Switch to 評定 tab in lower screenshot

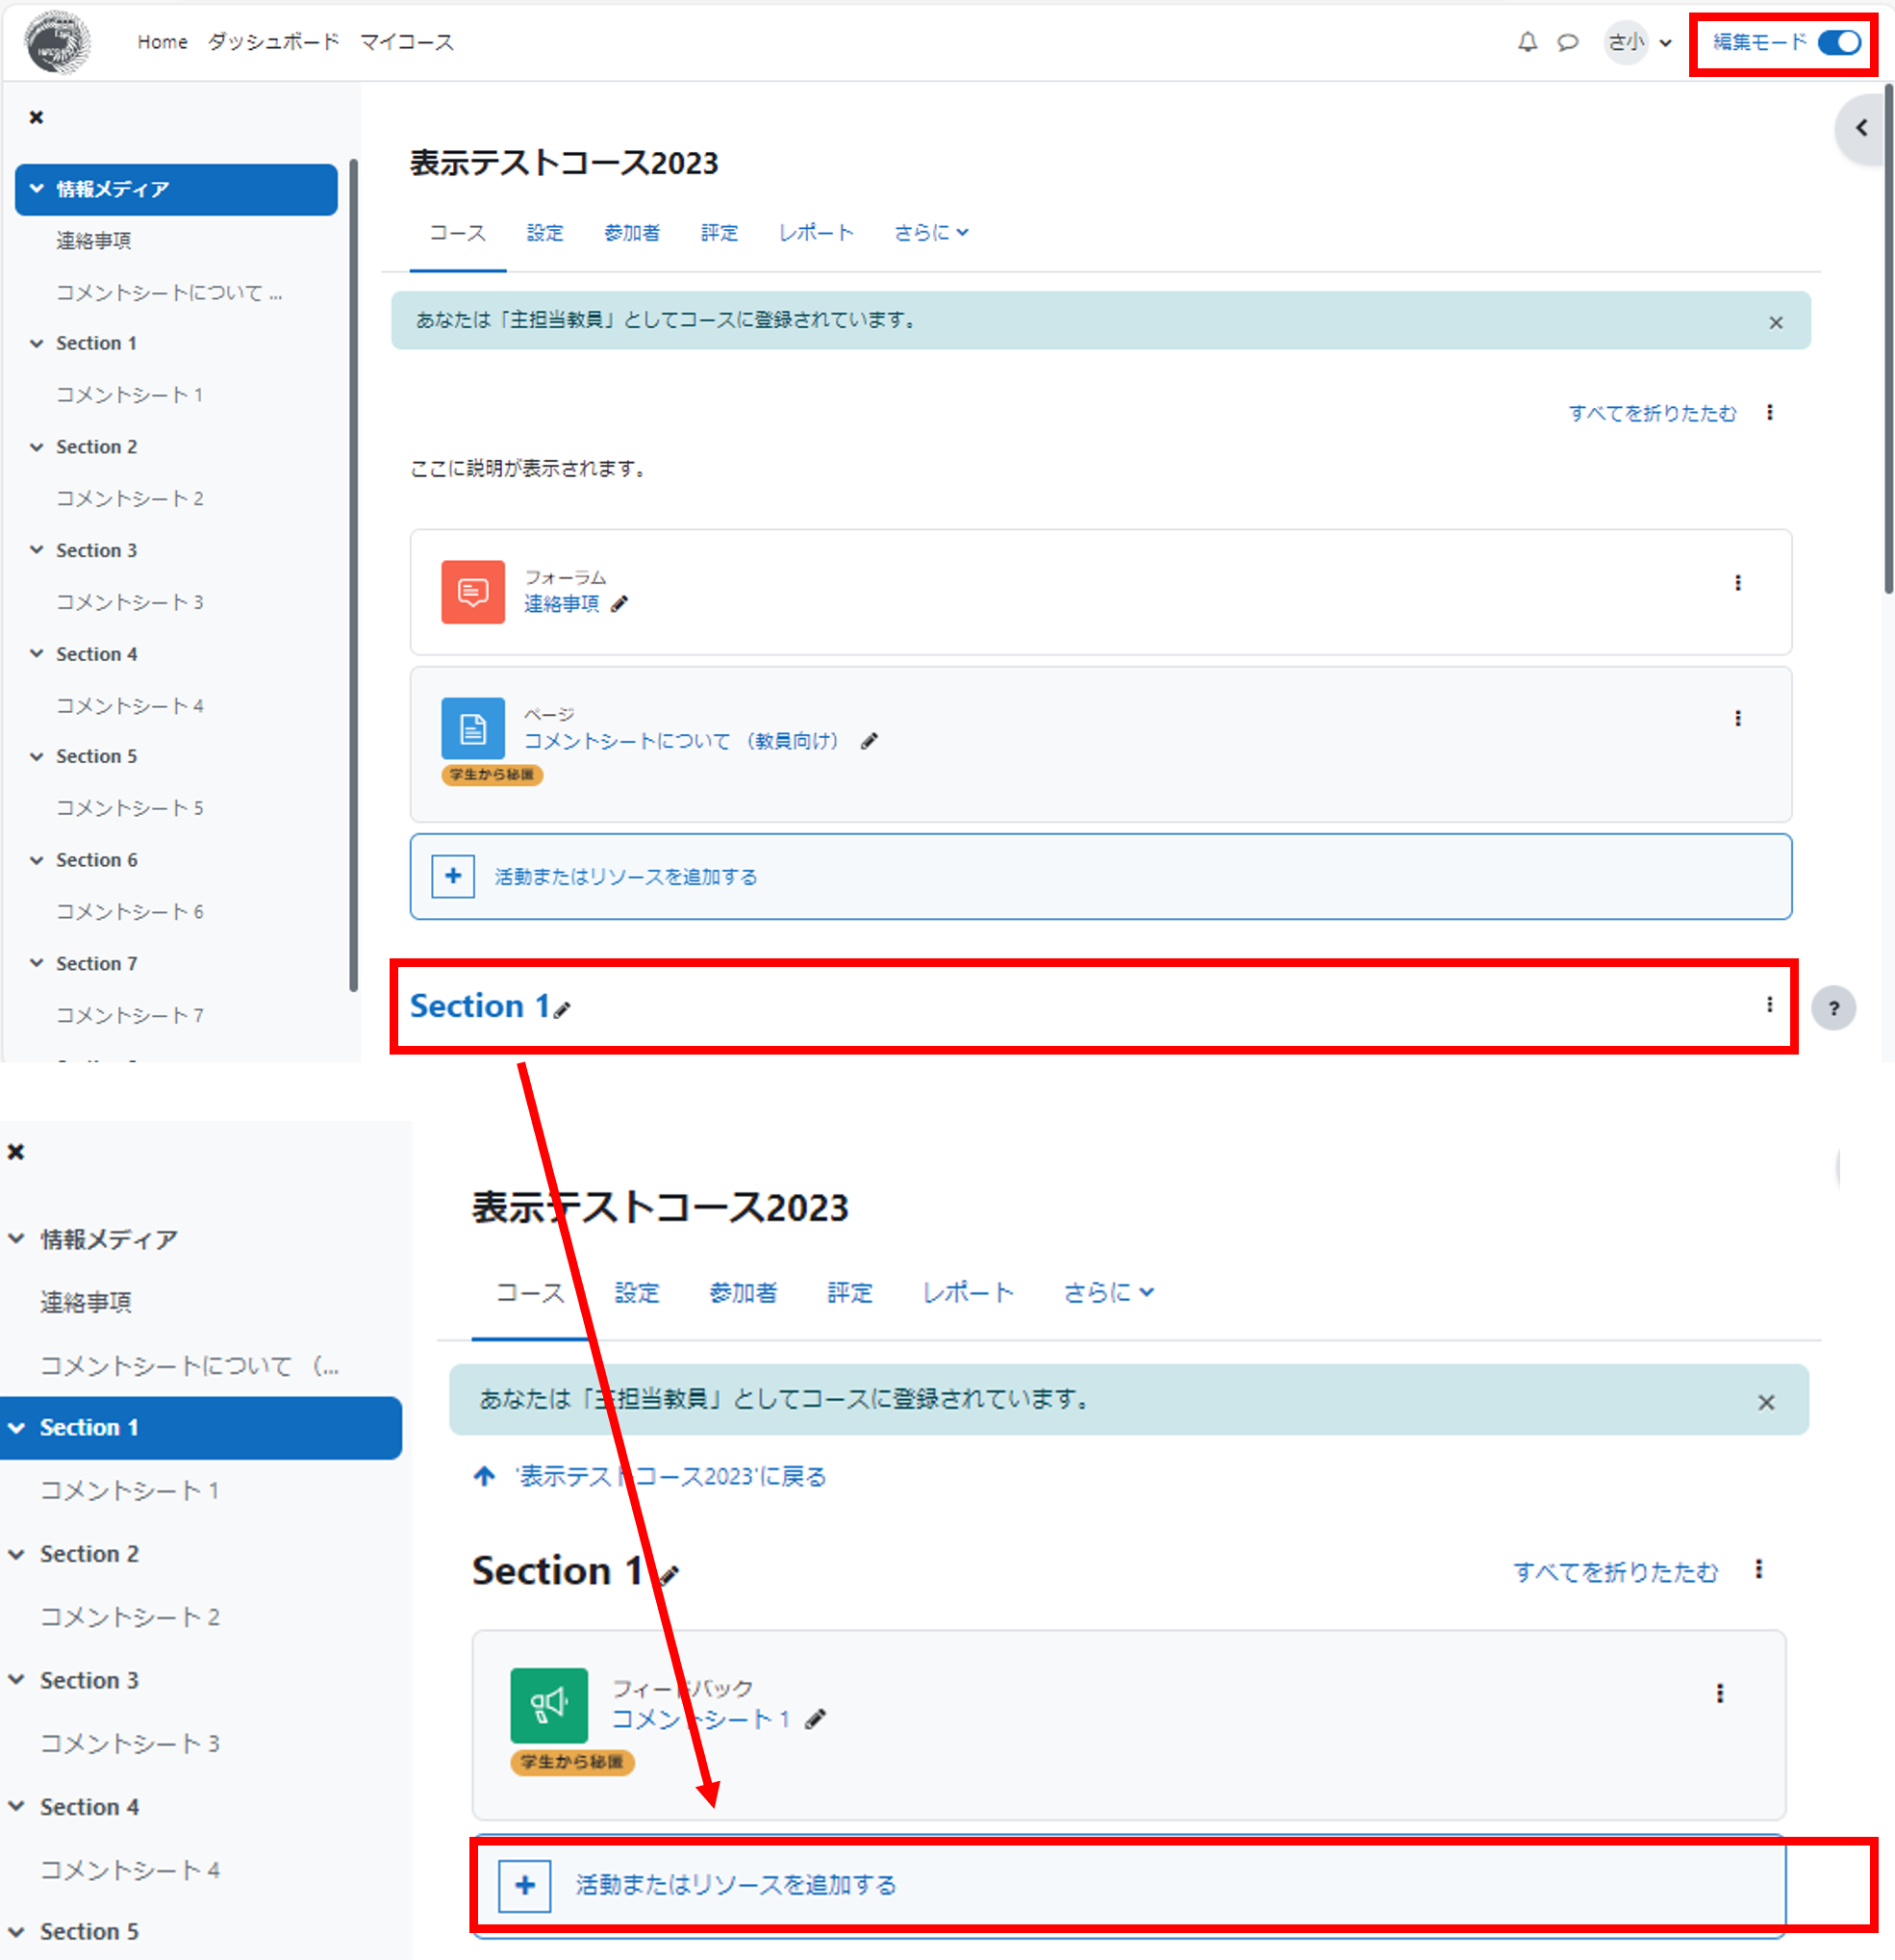(849, 1292)
